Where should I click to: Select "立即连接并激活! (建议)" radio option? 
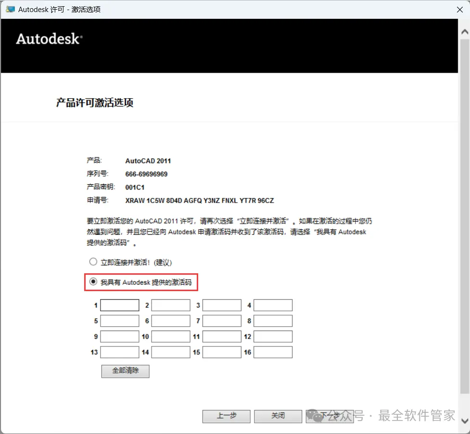[x=93, y=262]
